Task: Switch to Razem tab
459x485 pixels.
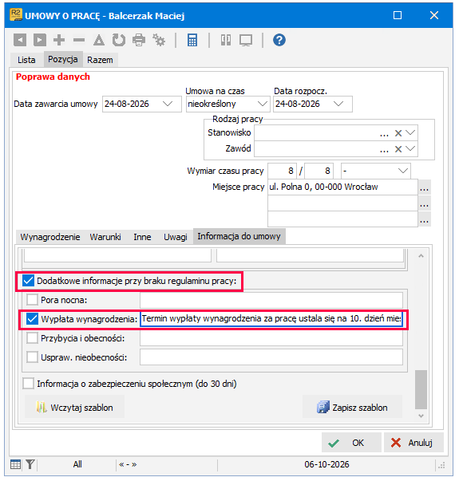Action: 100,60
